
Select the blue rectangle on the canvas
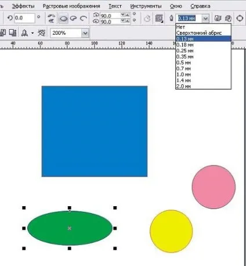coord(95,131)
